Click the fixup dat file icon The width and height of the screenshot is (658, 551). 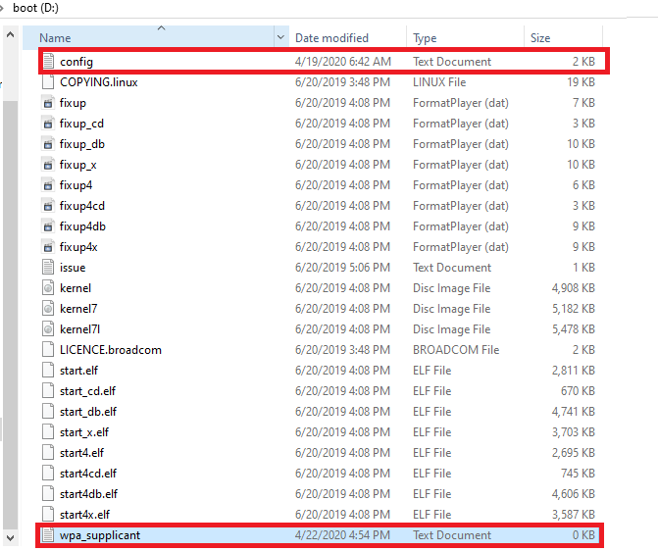point(48,102)
